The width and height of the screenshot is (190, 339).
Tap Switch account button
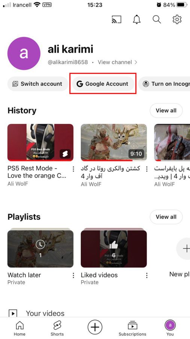point(38,84)
